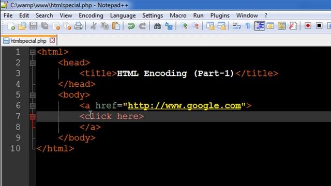Click the closing </html> tag
The height and width of the screenshot is (186, 331).
[55, 148]
